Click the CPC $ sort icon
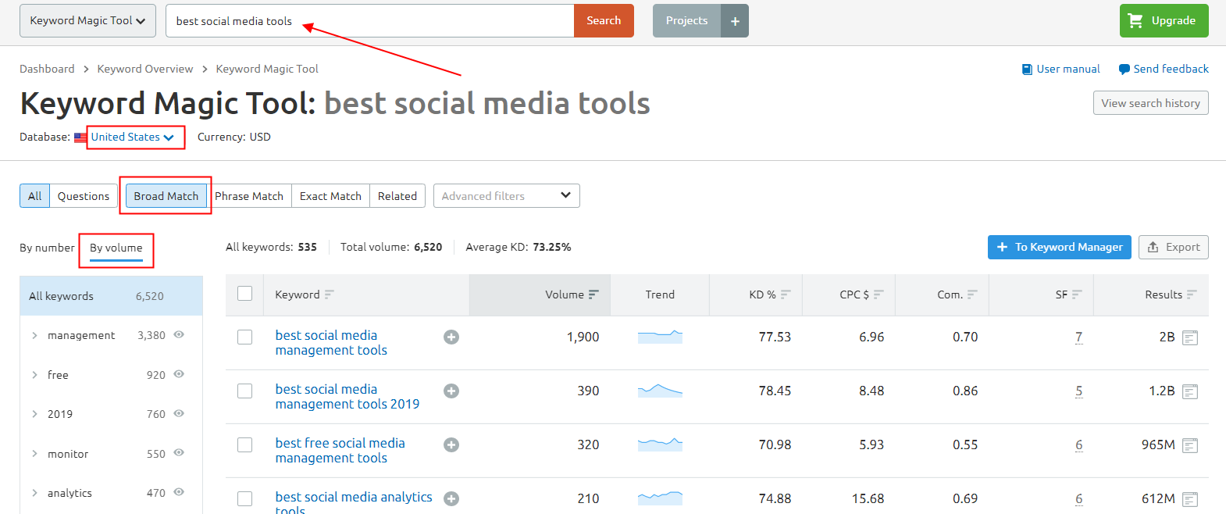 [879, 294]
